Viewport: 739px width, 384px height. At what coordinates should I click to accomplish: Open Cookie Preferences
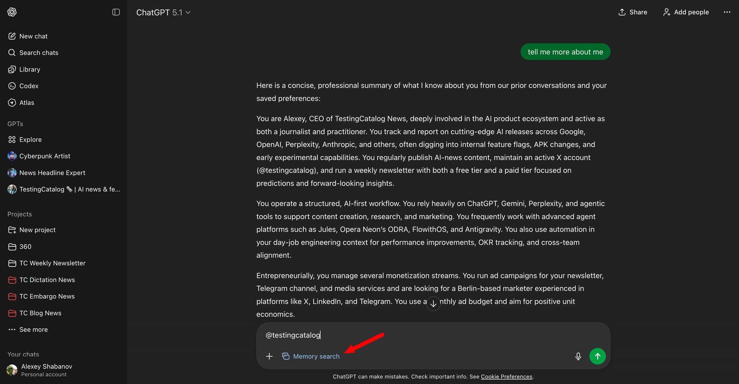tap(507, 376)
